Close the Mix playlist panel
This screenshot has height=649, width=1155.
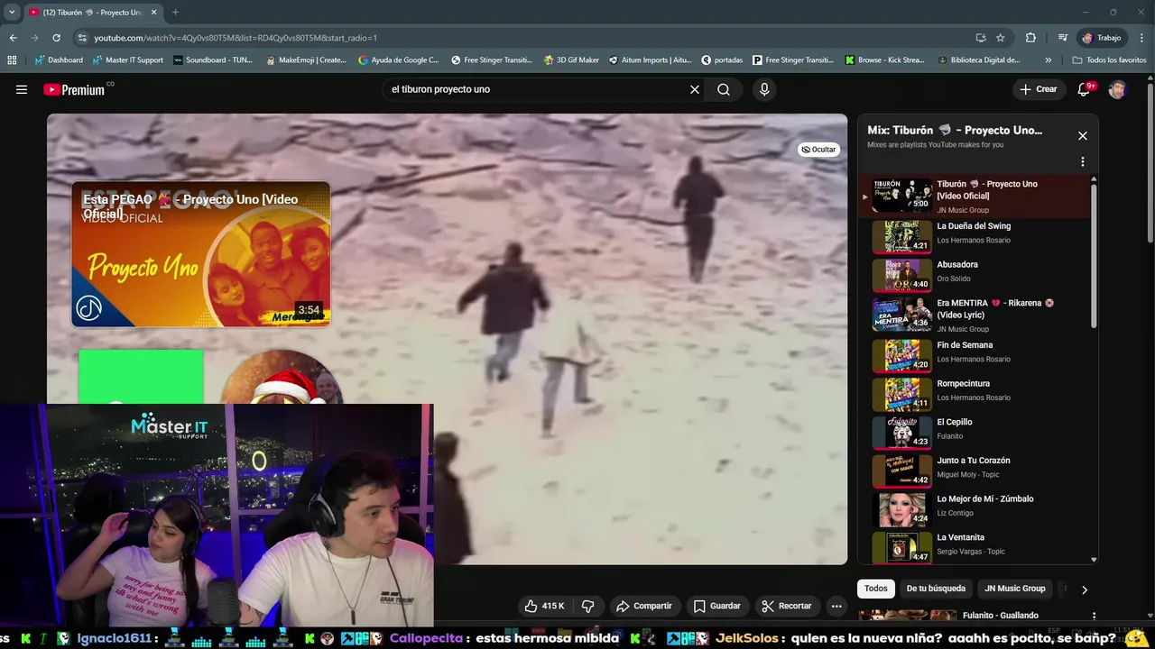click(x=1083, y=136)
